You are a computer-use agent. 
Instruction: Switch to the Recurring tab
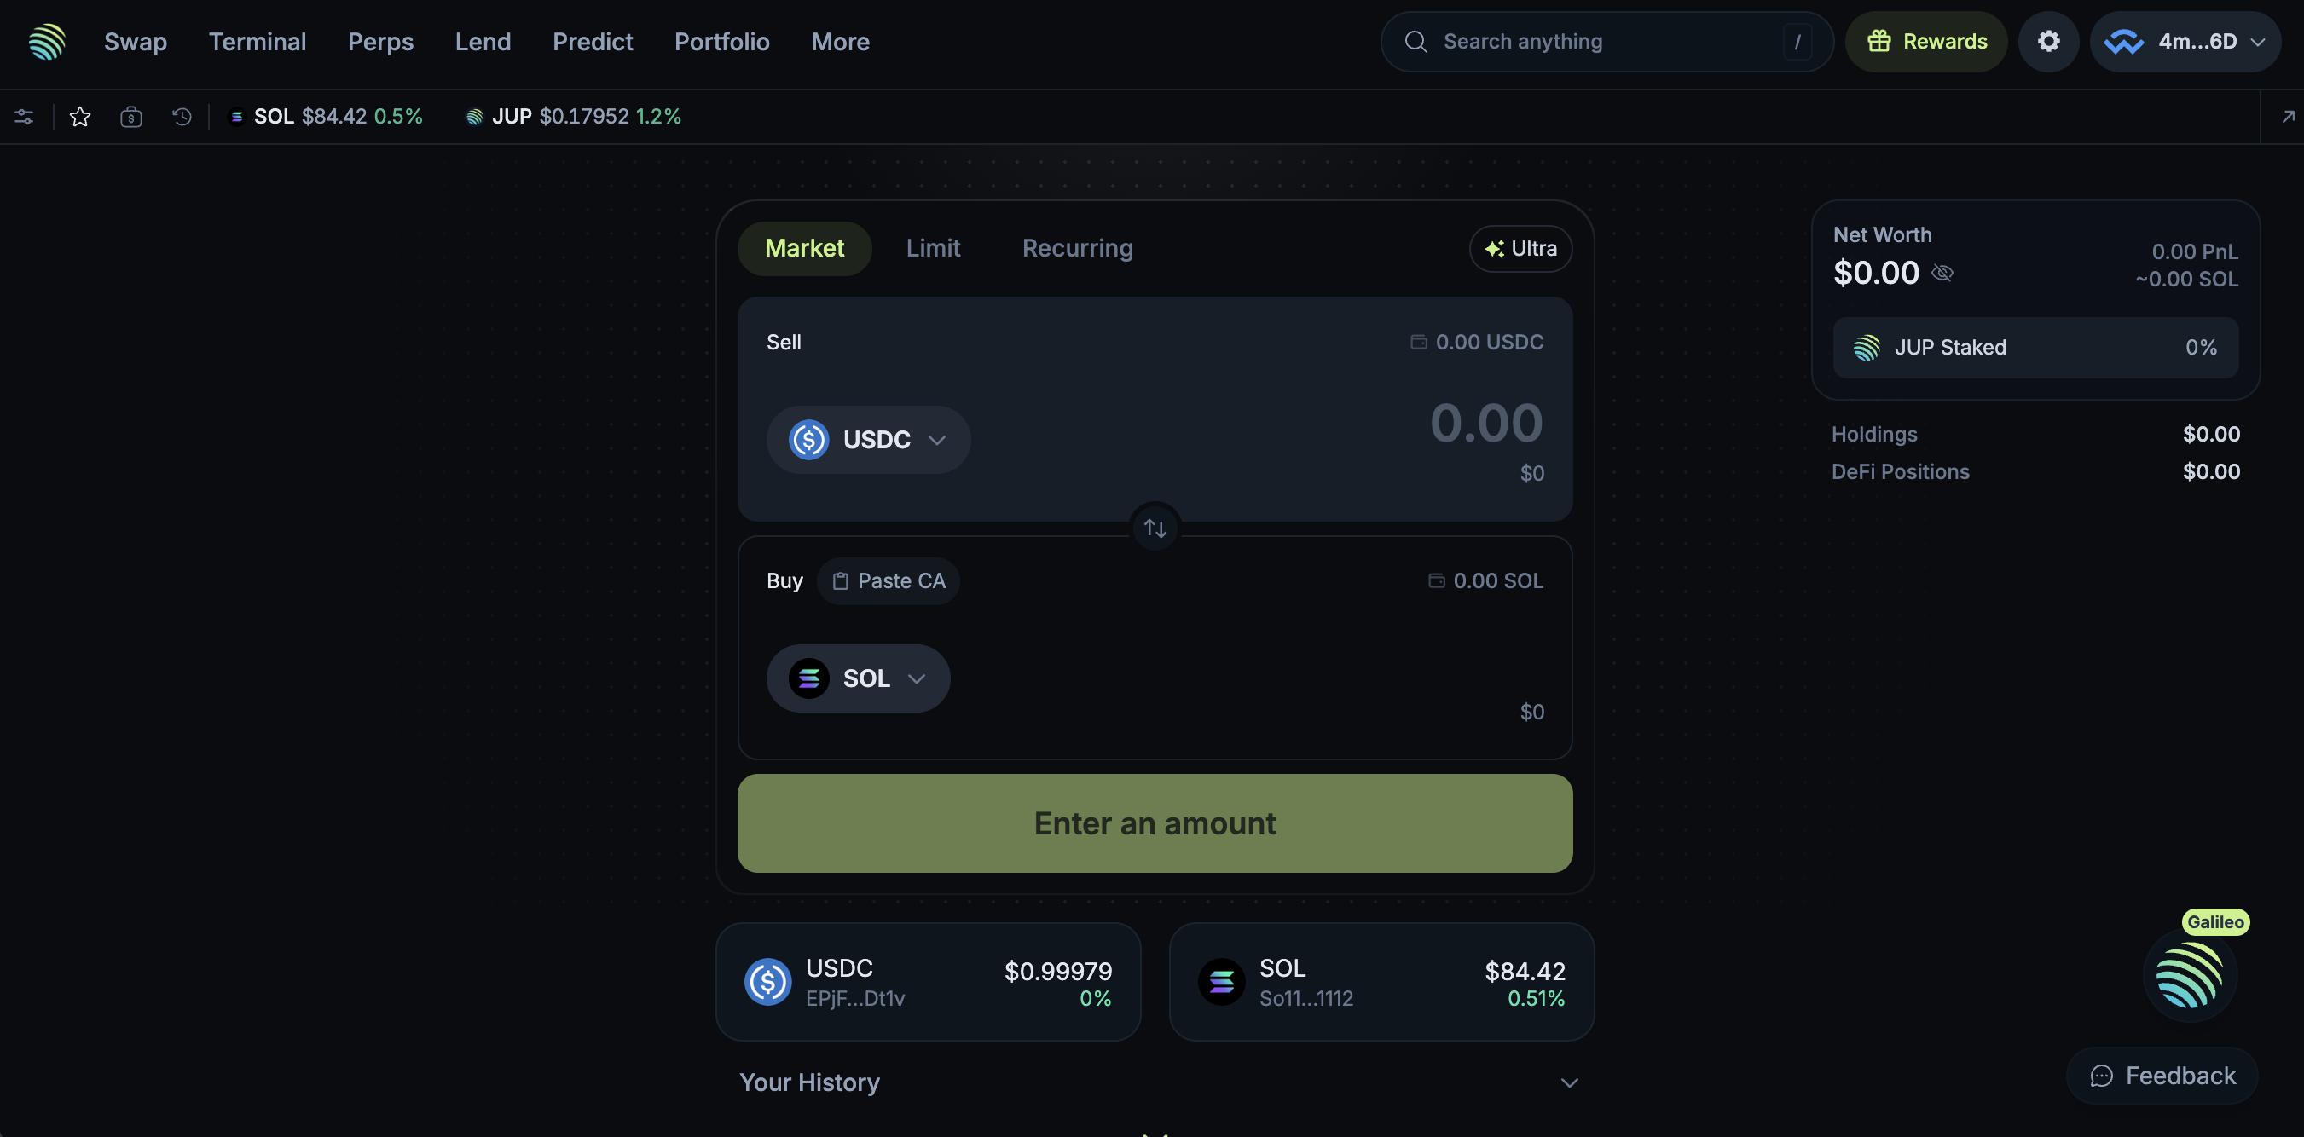1077,249
